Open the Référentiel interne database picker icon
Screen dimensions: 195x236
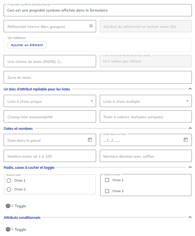coord(91,26)
